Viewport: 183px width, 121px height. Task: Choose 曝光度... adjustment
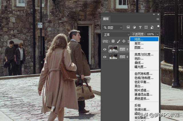(x=144, y=67)
